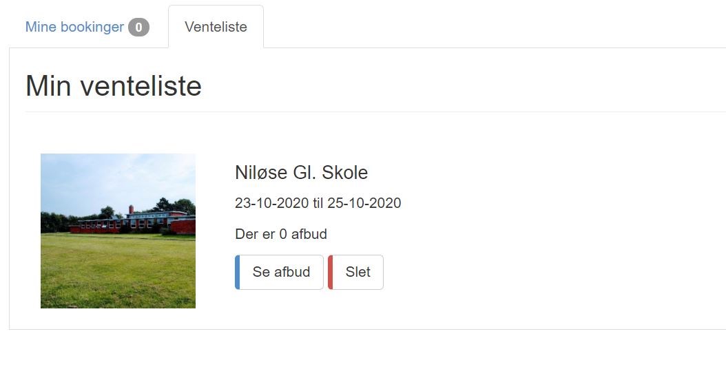Click the blue stripe on Se afbud
The width and height of the screenshot is (726, 369).
click(x=238, y=272)
